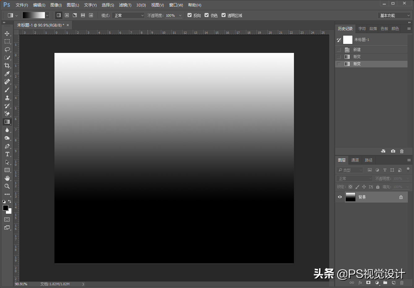Select the Pen tool
Image resolution: width=414 pixels, height=288 pixels.
point(7,146)
